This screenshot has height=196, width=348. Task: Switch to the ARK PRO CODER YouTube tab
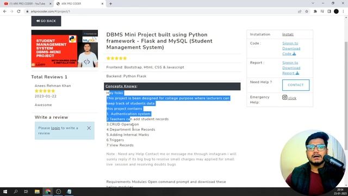(27, 4)
